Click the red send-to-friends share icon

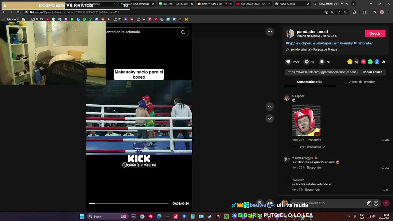tap(363, 62)
